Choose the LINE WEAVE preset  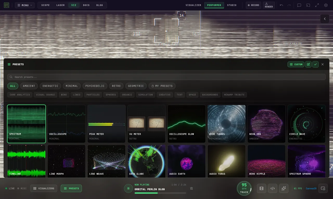107,161
